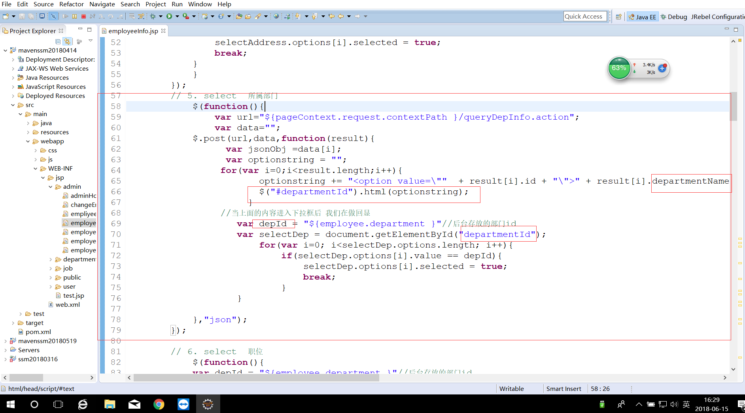Click the Open Web Browser globe icon
The image size is (745, 413).
click(276, 16)
